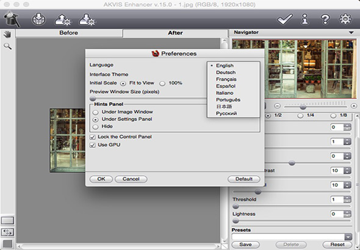Select the Hand tool
Viewport: 360px width, 250px height.
click(7, 35)
